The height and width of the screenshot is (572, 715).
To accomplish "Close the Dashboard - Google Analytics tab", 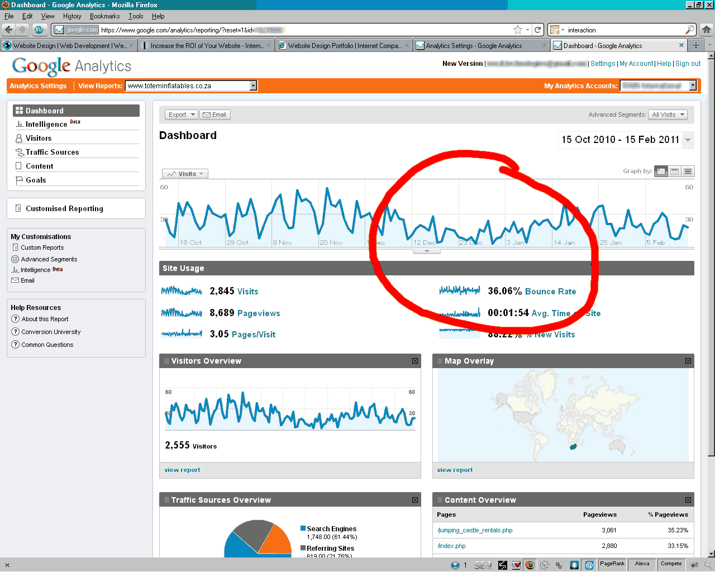I will (681, 45).
